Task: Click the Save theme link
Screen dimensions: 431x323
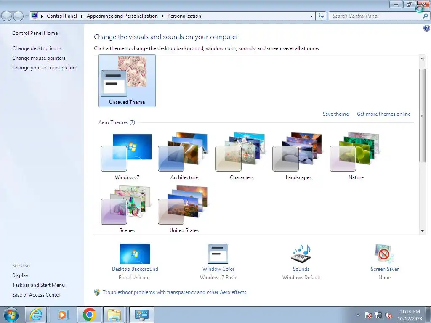Action: 335,114
